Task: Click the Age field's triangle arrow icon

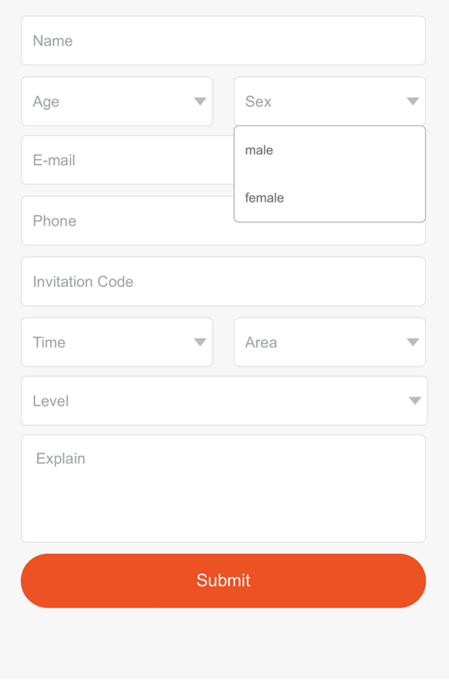Action: click(200, 102)
